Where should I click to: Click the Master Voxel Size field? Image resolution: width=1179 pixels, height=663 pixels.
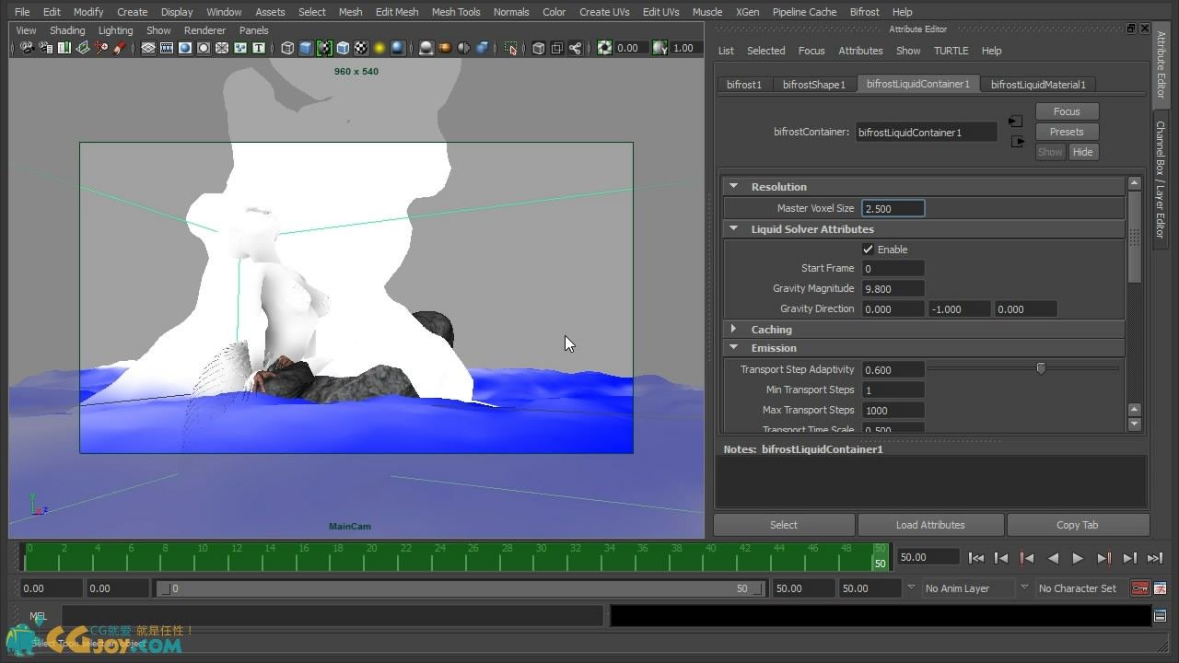[893, 209]
